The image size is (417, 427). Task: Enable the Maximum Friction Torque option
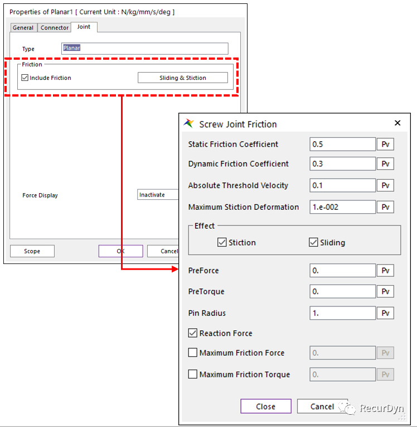193,375
